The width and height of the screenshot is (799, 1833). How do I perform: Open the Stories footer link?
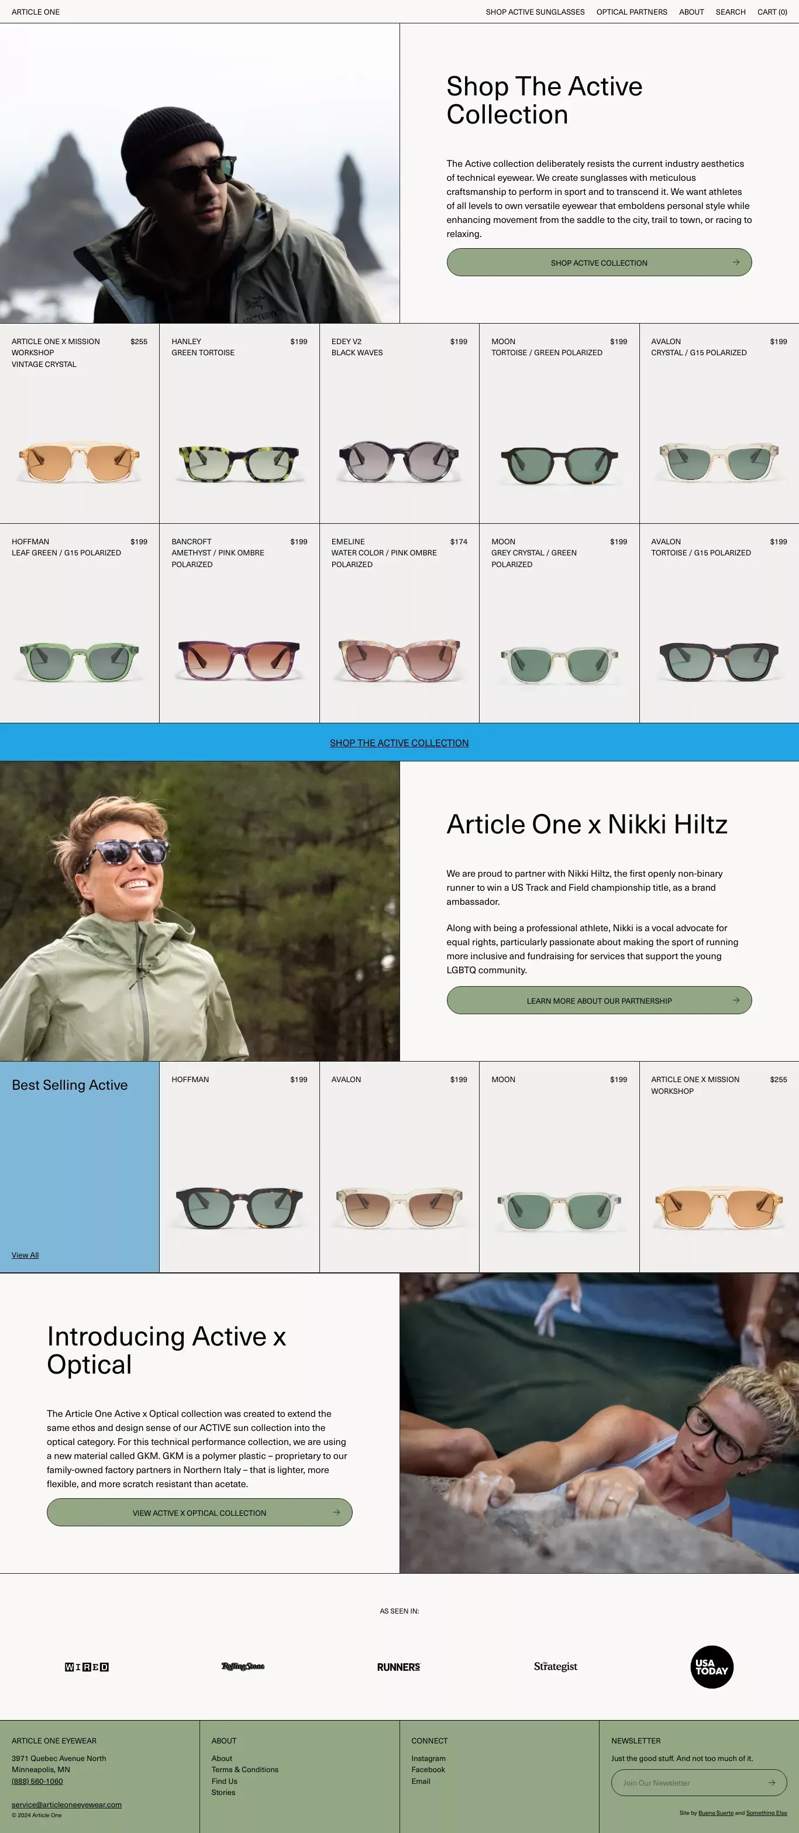click(x=223, y=1793)
